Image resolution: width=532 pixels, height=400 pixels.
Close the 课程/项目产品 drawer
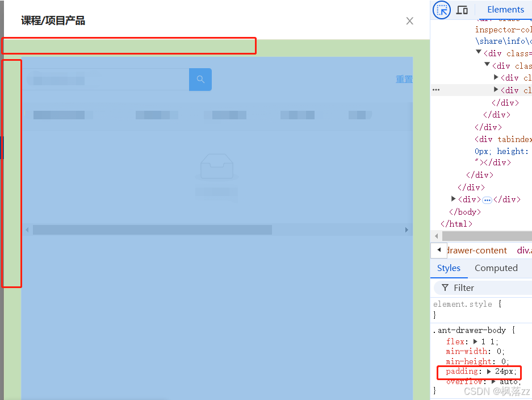pyautogui.click(x=409, y=21)
